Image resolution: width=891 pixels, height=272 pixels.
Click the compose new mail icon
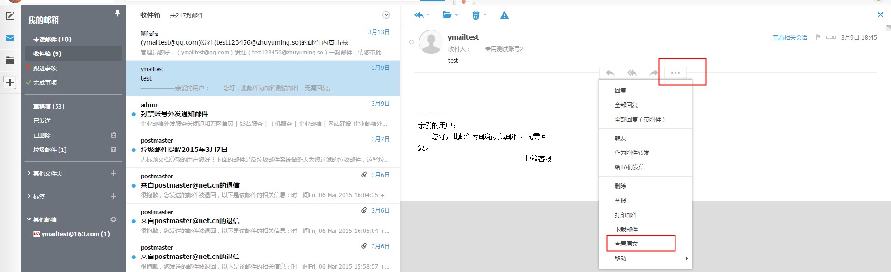[x=10, y=16]
